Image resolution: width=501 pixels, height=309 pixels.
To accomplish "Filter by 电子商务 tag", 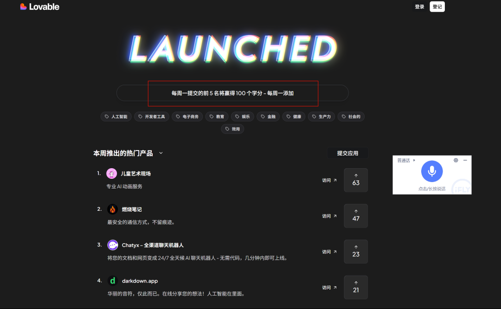I will point(187,117).
